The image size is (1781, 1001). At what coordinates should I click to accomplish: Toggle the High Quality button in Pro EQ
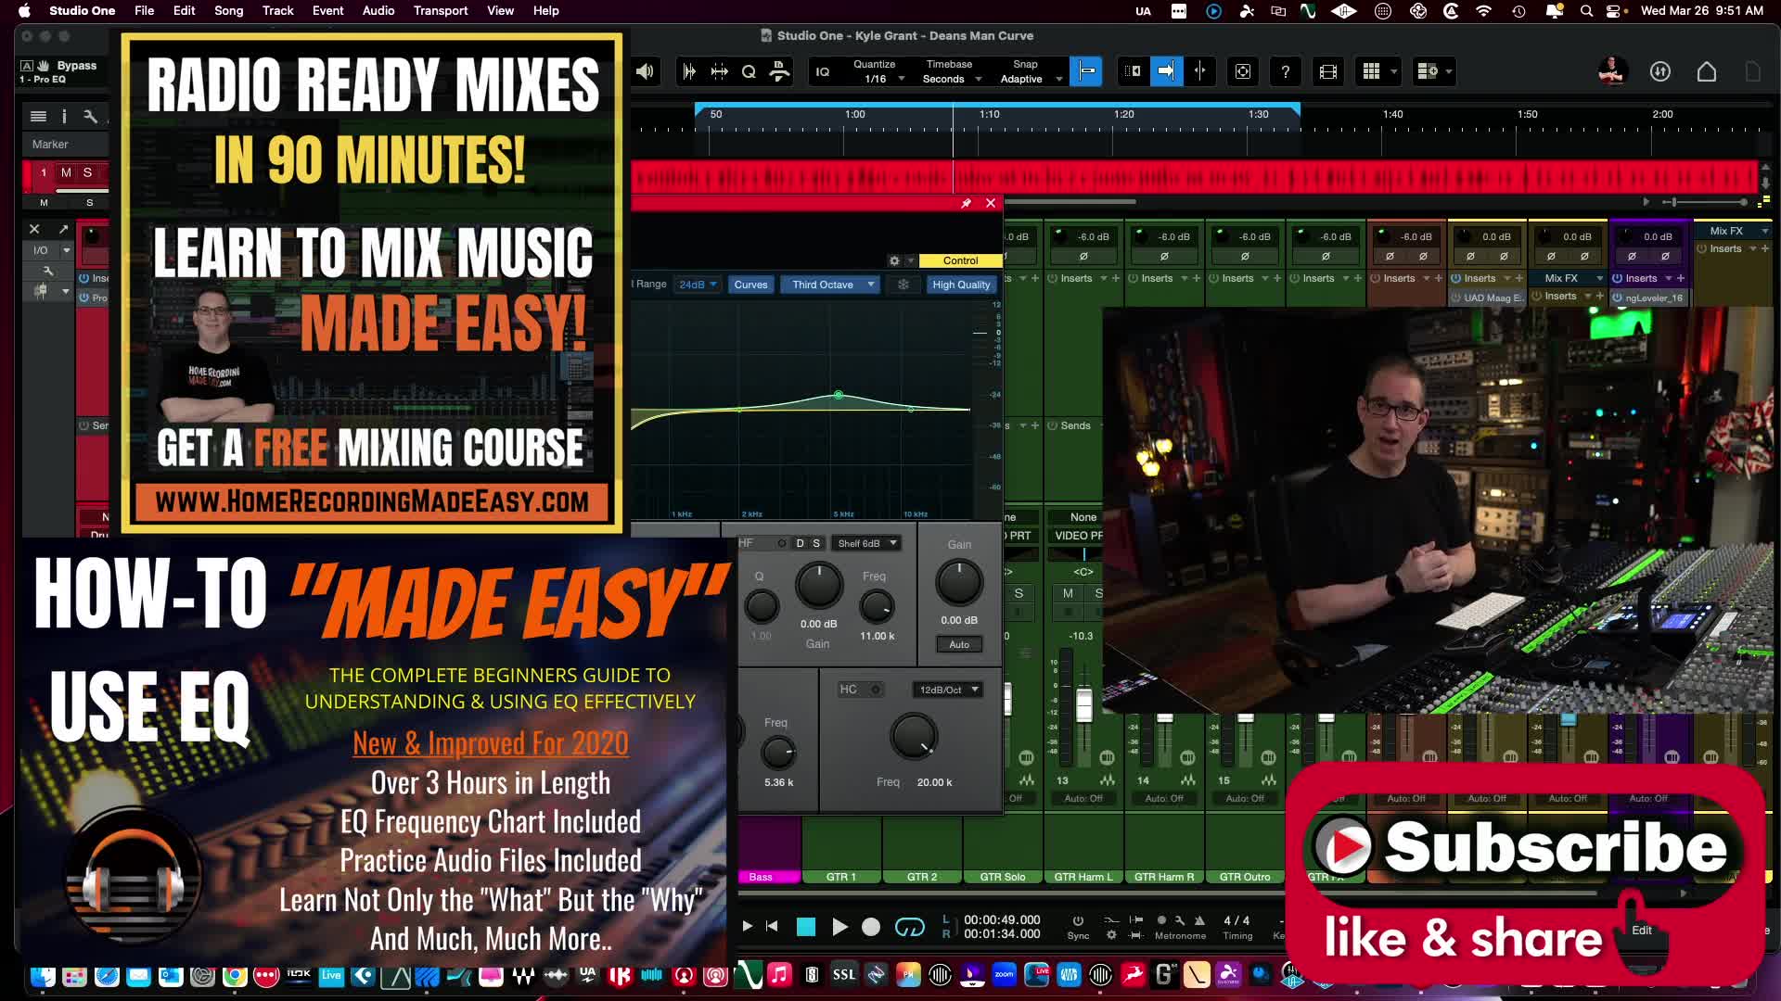[961, 285]
